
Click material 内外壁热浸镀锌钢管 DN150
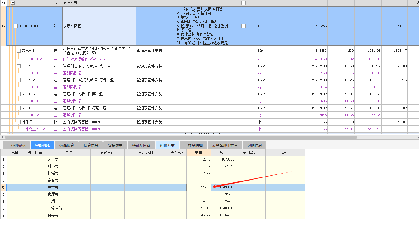coord(85,59)
